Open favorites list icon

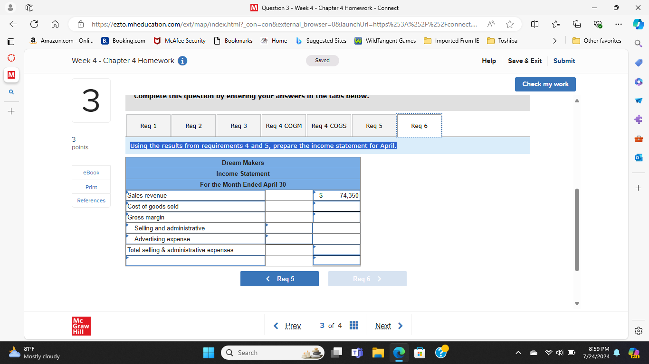click(556, 24)
